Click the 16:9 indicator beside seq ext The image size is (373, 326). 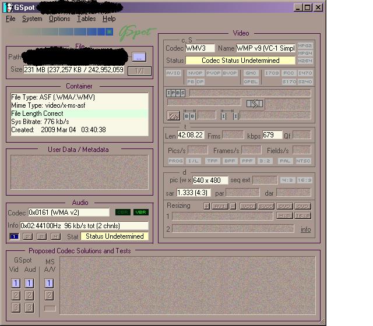(304, 180)
